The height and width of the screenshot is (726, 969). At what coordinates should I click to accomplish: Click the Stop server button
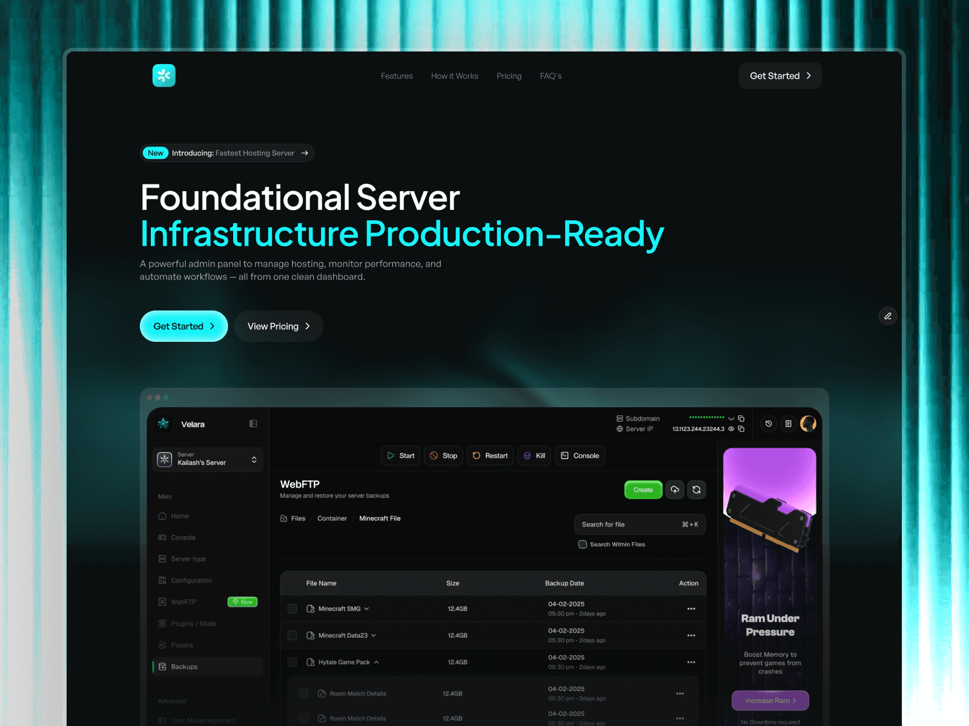[x=444, y=456]
